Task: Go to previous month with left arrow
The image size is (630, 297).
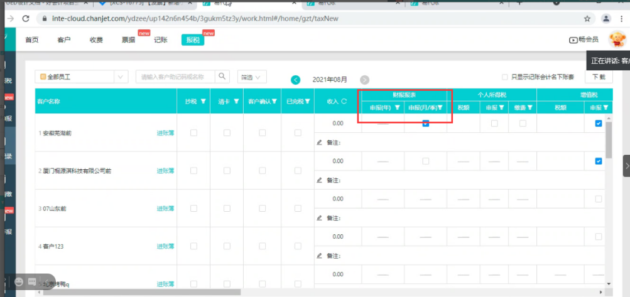Action: (x=296, y=80)
